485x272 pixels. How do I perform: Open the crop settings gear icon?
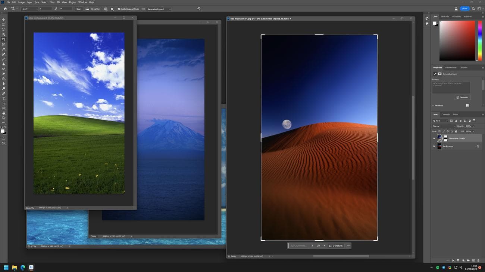(x=112, y=9)
